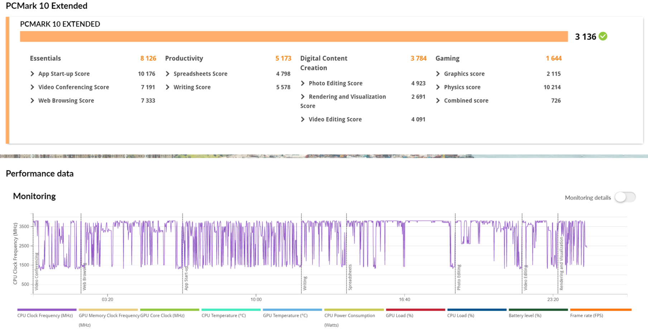The height and width of the screenshot is (331, 648).
Task: Click the Gaming heading
Action: coord(447,58)
